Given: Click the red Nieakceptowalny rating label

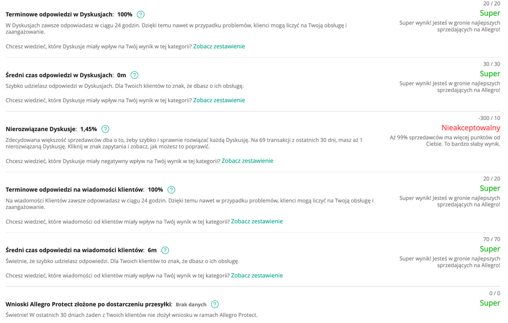Looking at the screenshot, I should pyautogui.click(x=470, y=128).
